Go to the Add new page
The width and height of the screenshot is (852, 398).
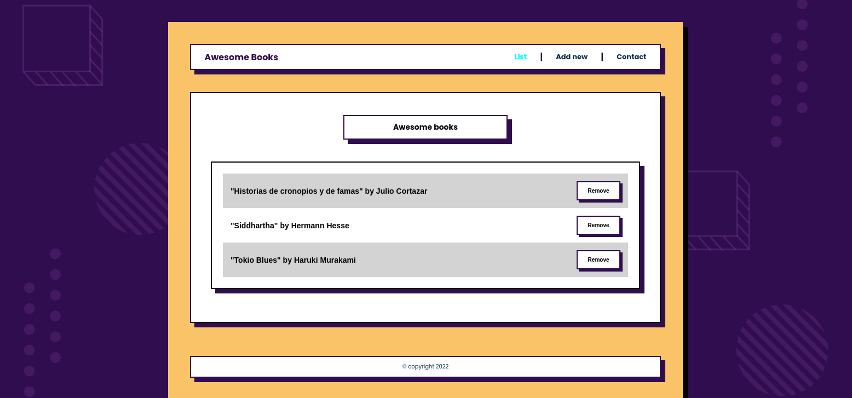point(572,57)
